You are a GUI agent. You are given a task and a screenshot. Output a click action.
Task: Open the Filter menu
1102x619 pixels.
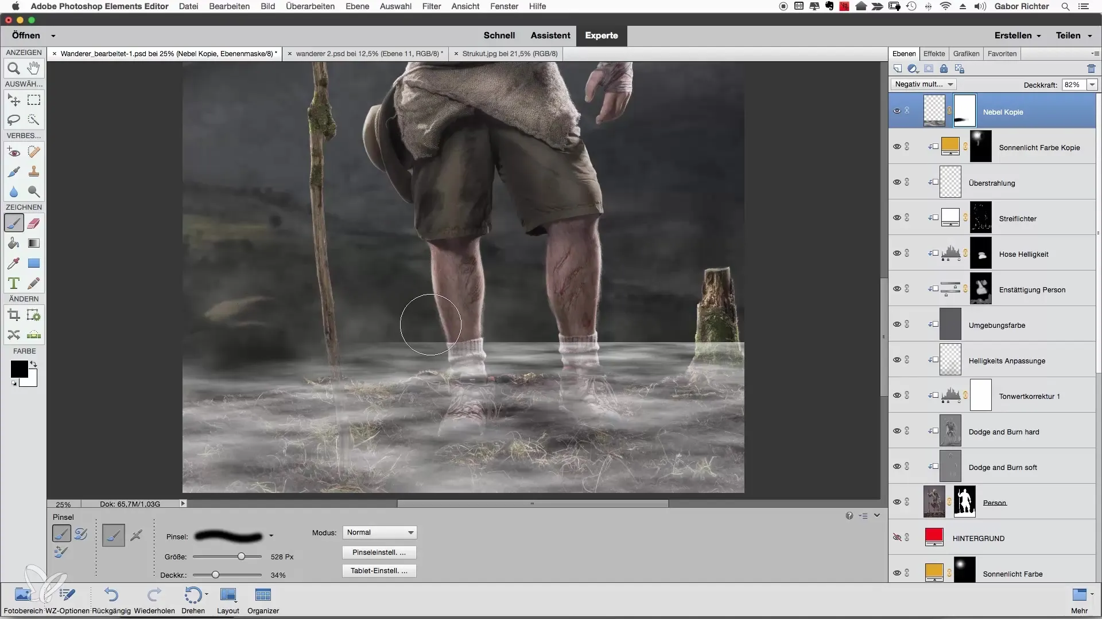pyautogui.click(x=432, y=6)
